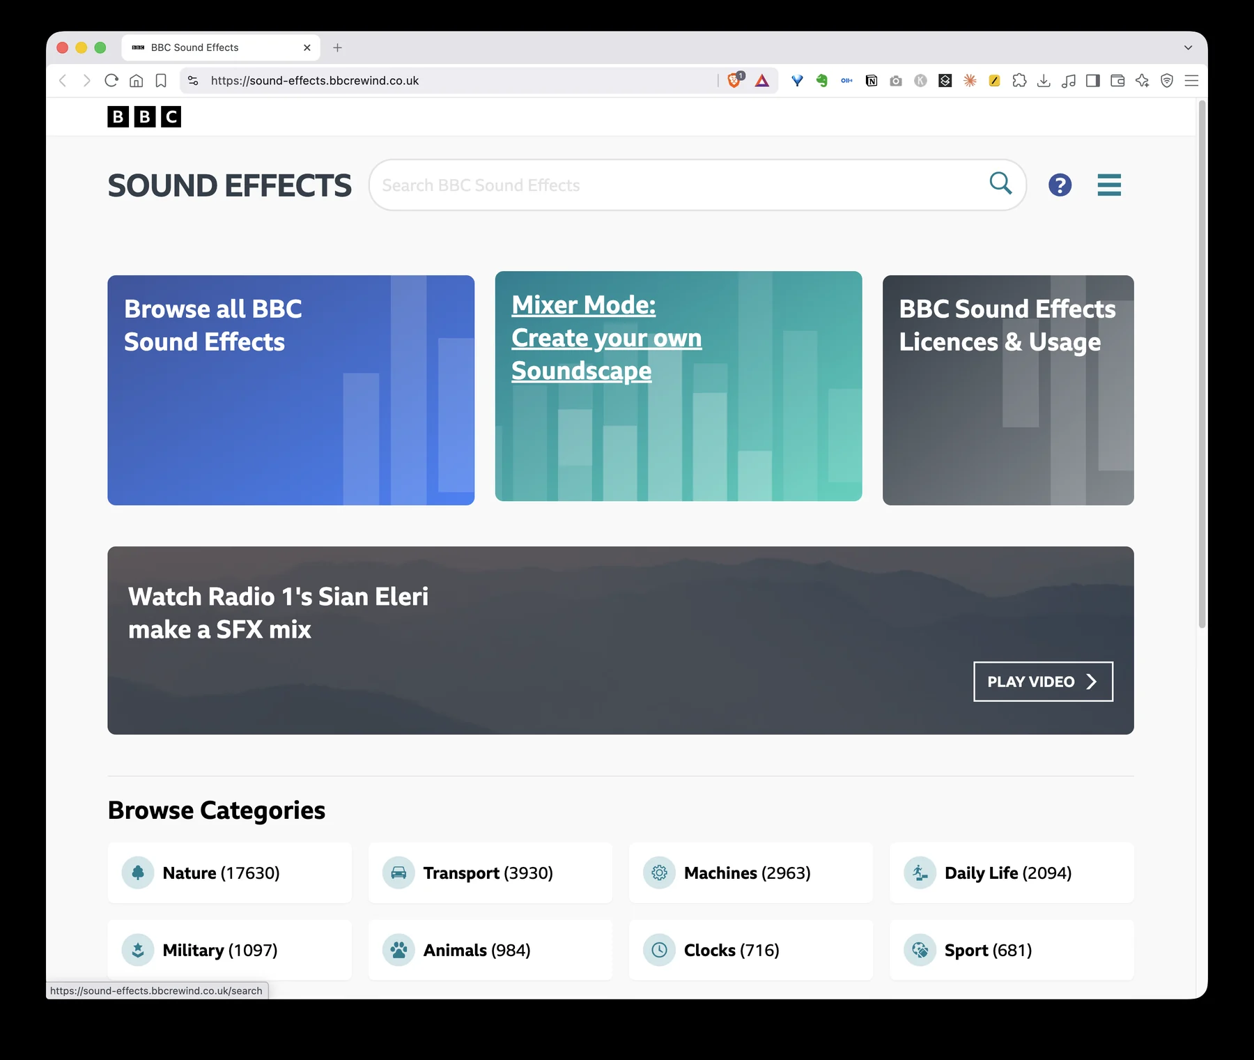The width and height of the screenshot is (1254, 1060).
Task: Open Mixer Mode Create your own Soundscape
Action: coord(679,386)
